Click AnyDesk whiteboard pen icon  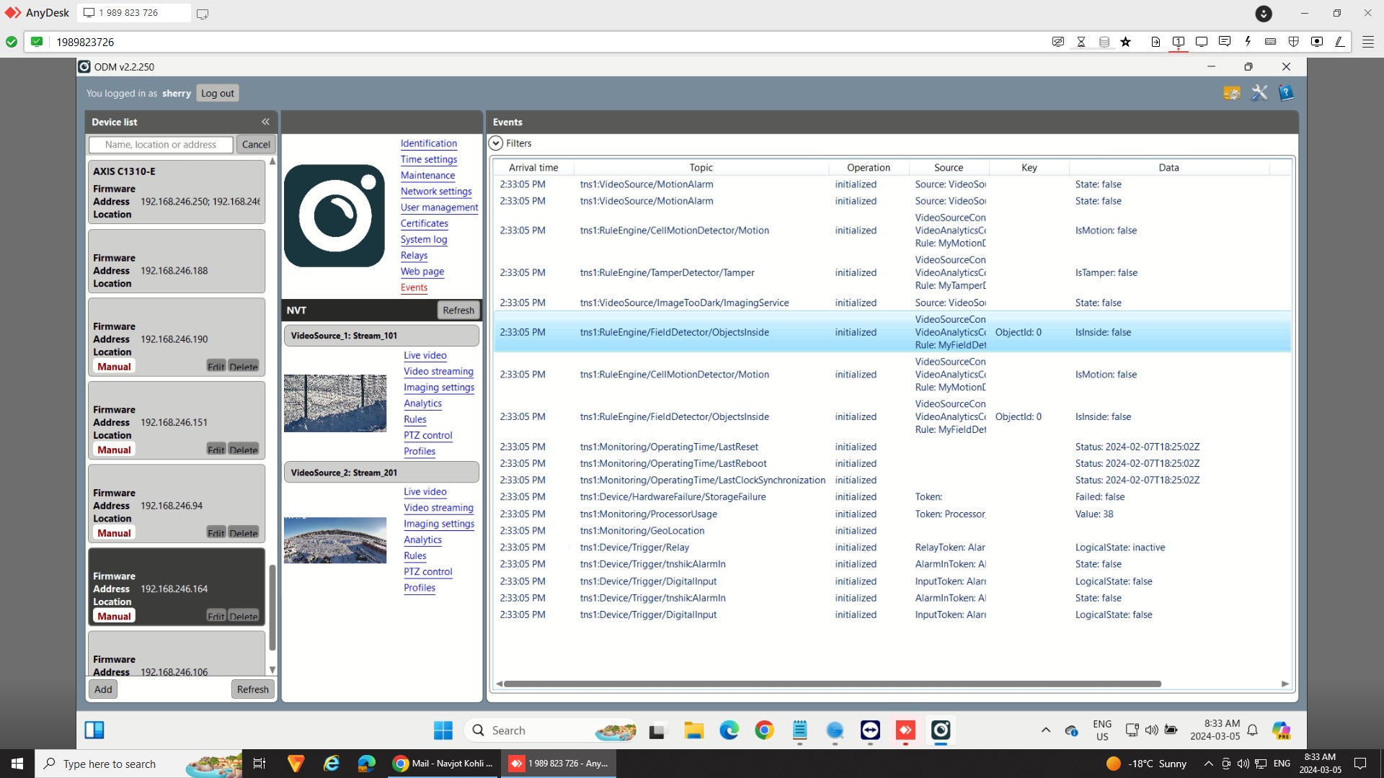[1339, 42]
